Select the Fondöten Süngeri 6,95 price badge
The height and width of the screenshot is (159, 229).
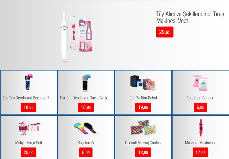click(x=200, y=107)
